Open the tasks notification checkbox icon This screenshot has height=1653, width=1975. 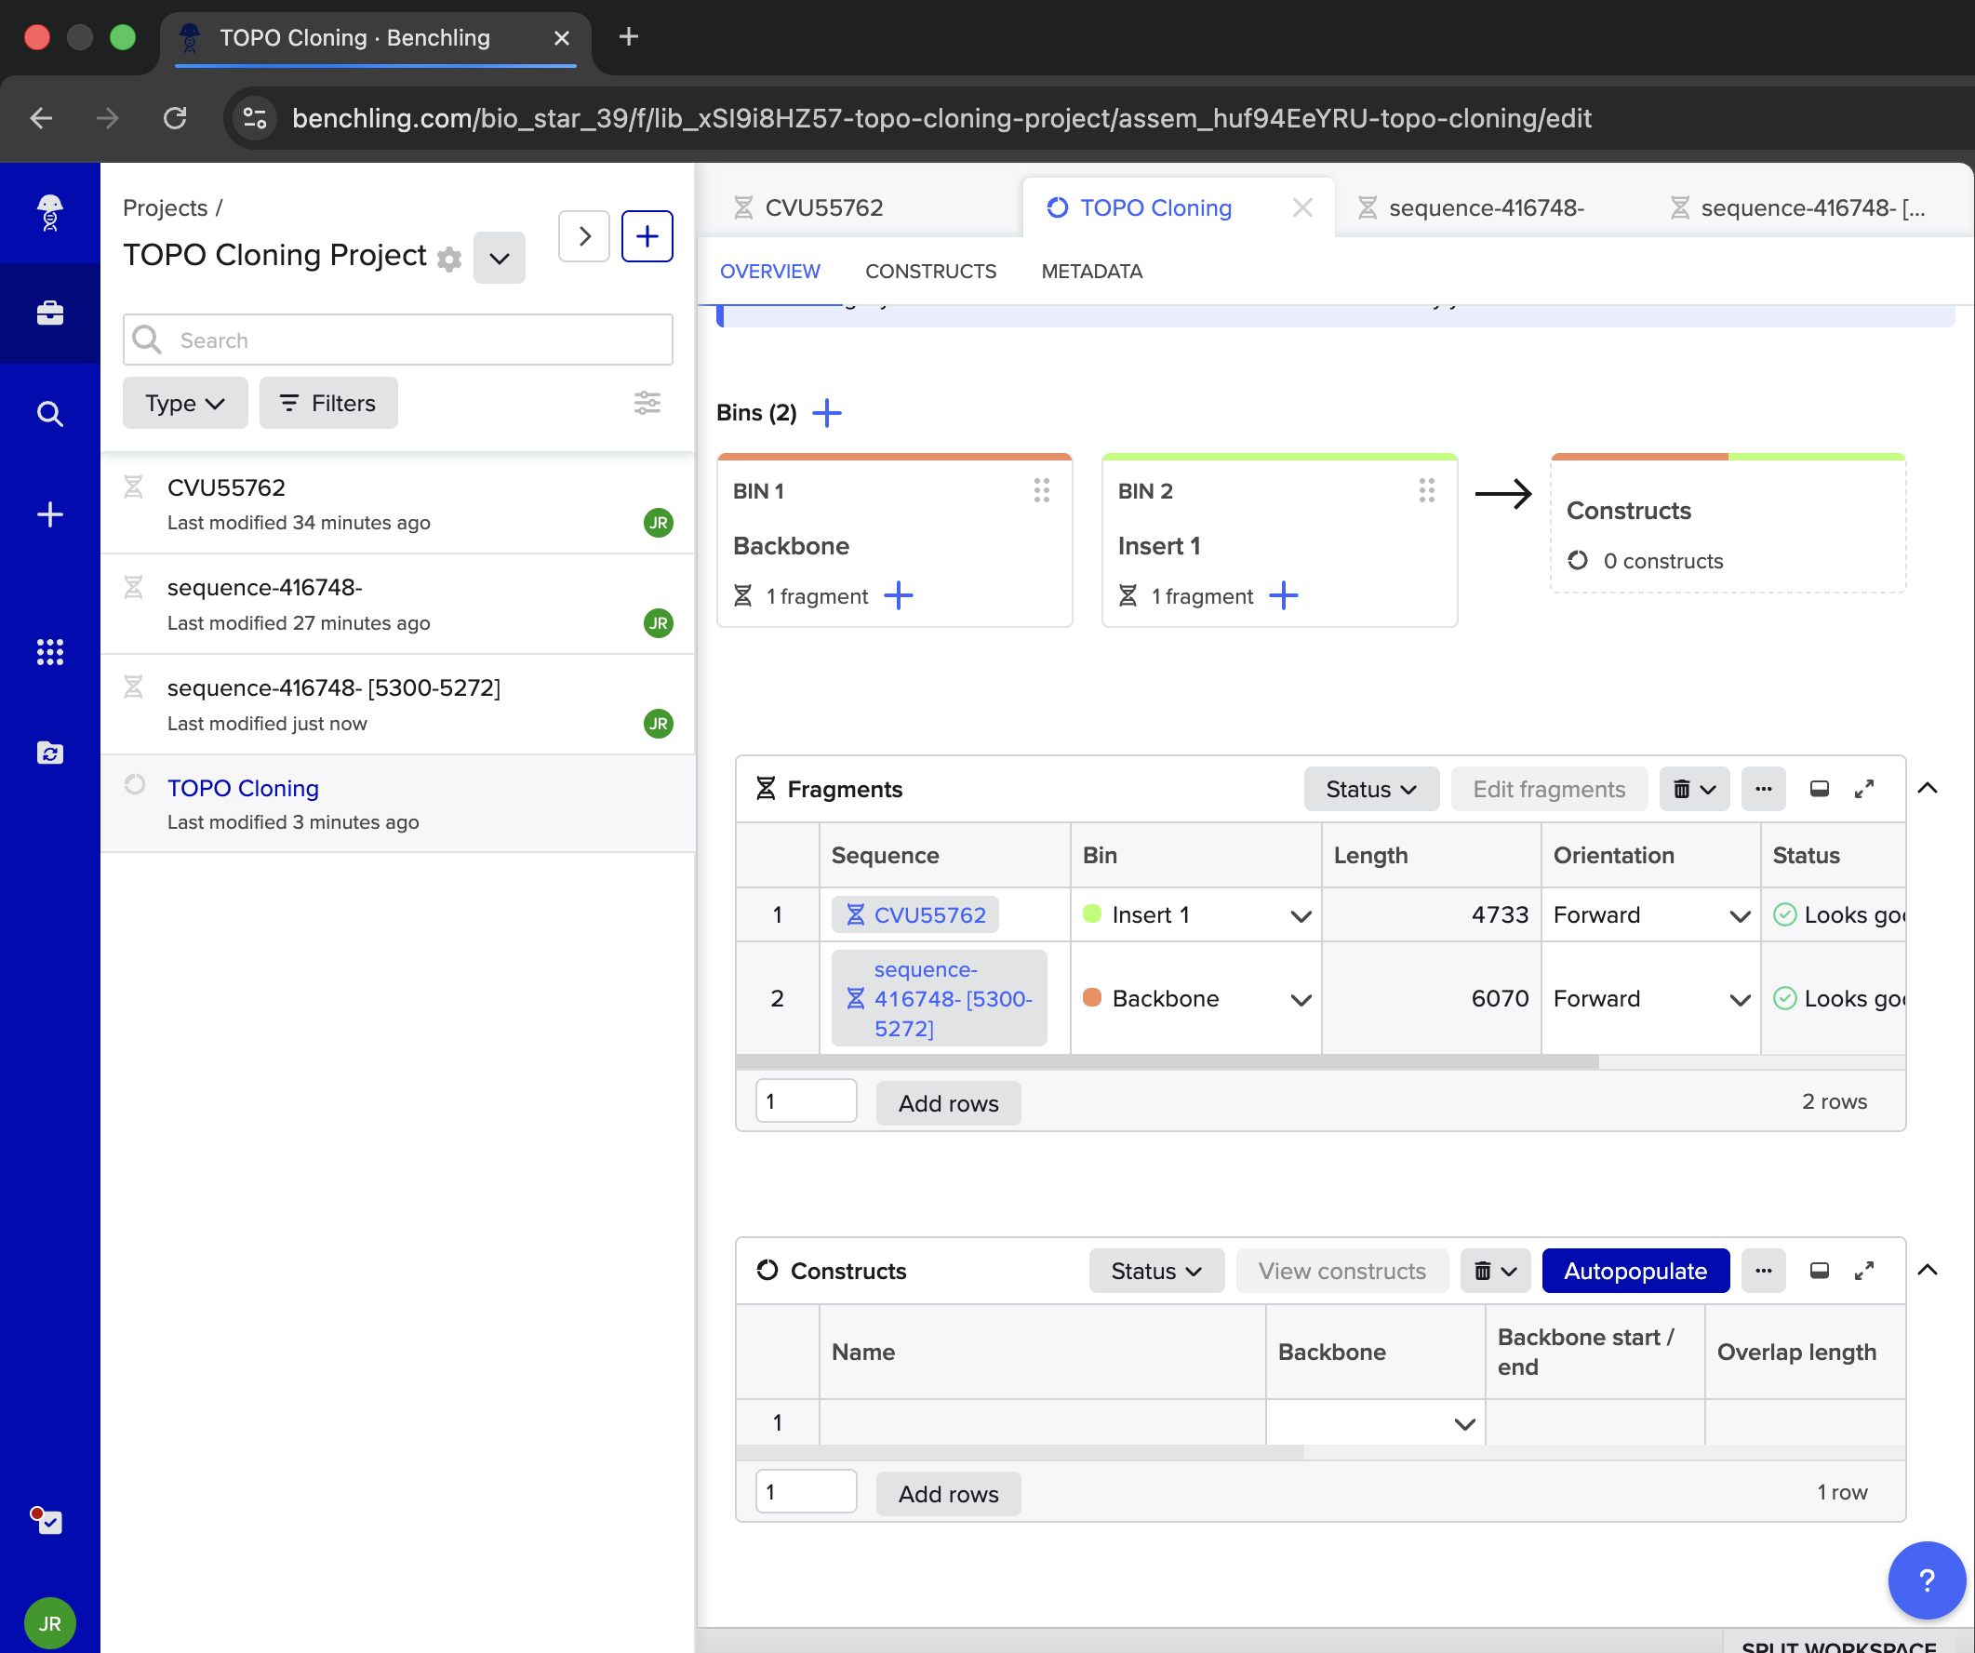(x=47, y=1519)
